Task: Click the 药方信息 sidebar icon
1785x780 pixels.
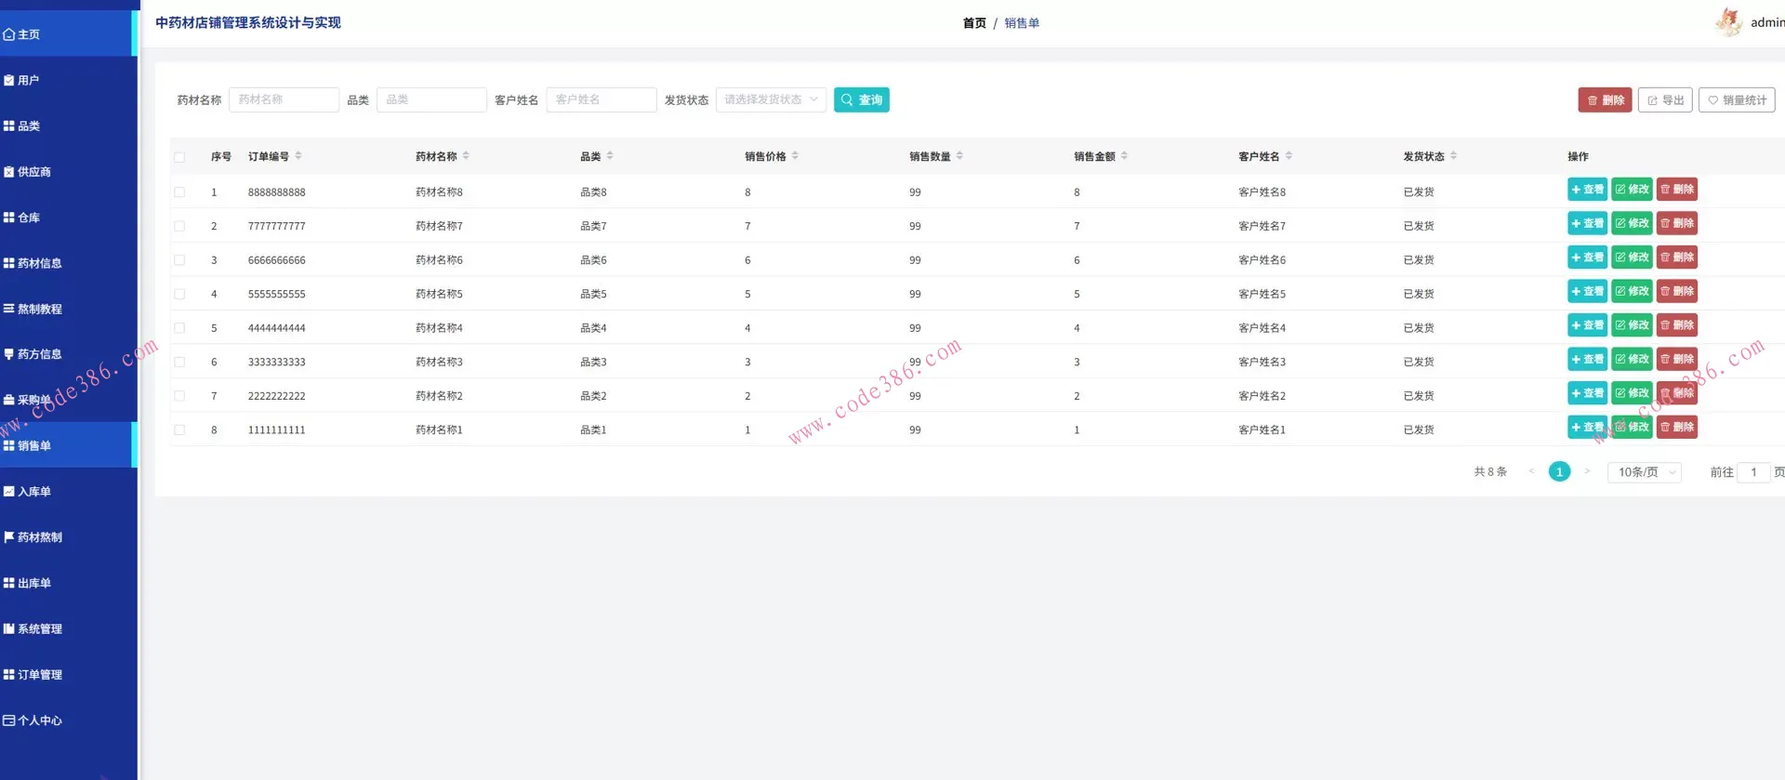Action: tap(8, 354)
